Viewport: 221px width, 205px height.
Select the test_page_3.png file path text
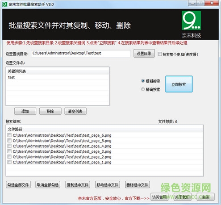coord(62,151)
